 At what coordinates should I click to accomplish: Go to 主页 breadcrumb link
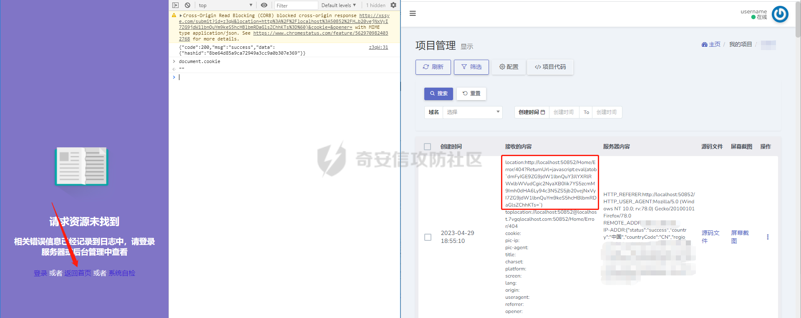click(x=711, y=44)
